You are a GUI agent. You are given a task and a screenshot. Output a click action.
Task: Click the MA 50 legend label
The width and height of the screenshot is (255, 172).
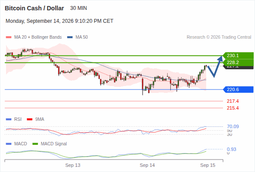click(x=82, y=37)
